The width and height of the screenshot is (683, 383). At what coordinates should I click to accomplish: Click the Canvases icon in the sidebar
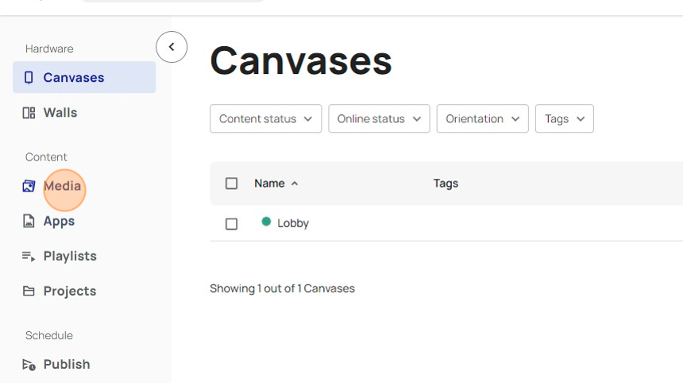29,78
